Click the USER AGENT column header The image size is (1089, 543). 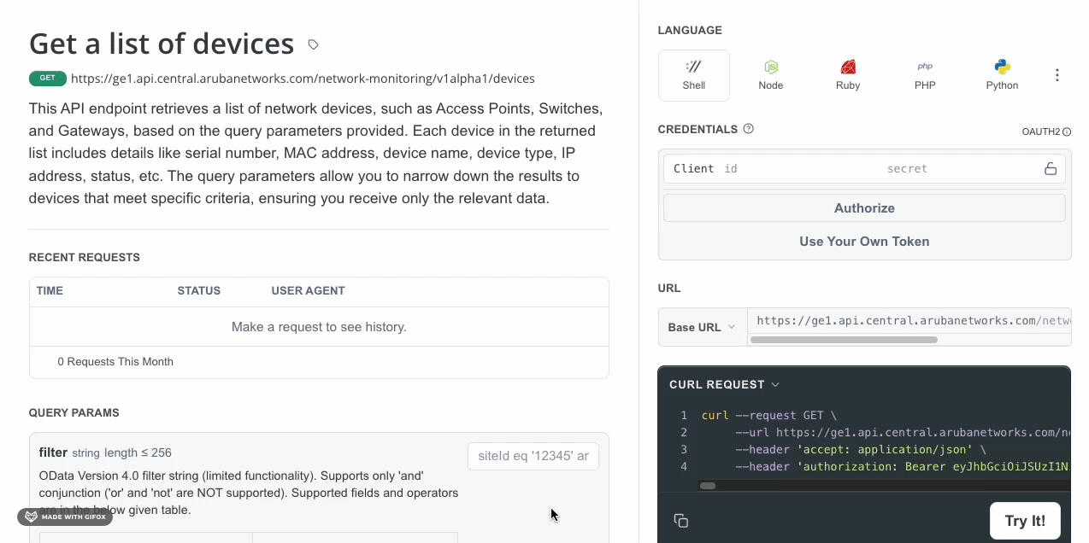(308, 291)
